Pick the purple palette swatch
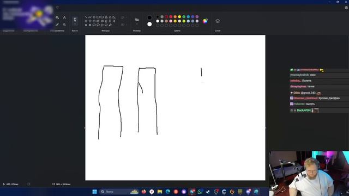The image size is (349, 196). [197, 17]
